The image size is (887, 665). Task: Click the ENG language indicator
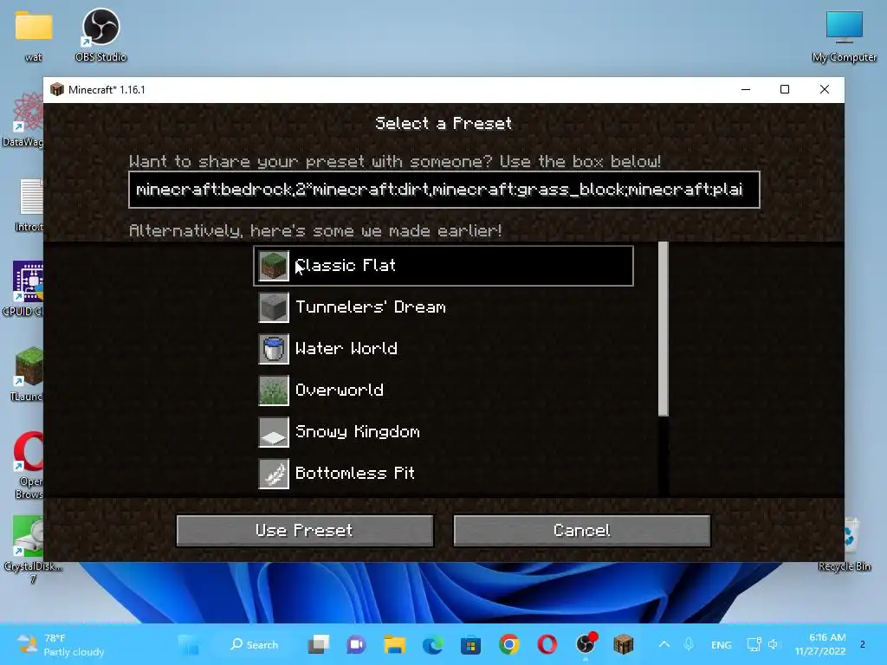click(722, 645)
